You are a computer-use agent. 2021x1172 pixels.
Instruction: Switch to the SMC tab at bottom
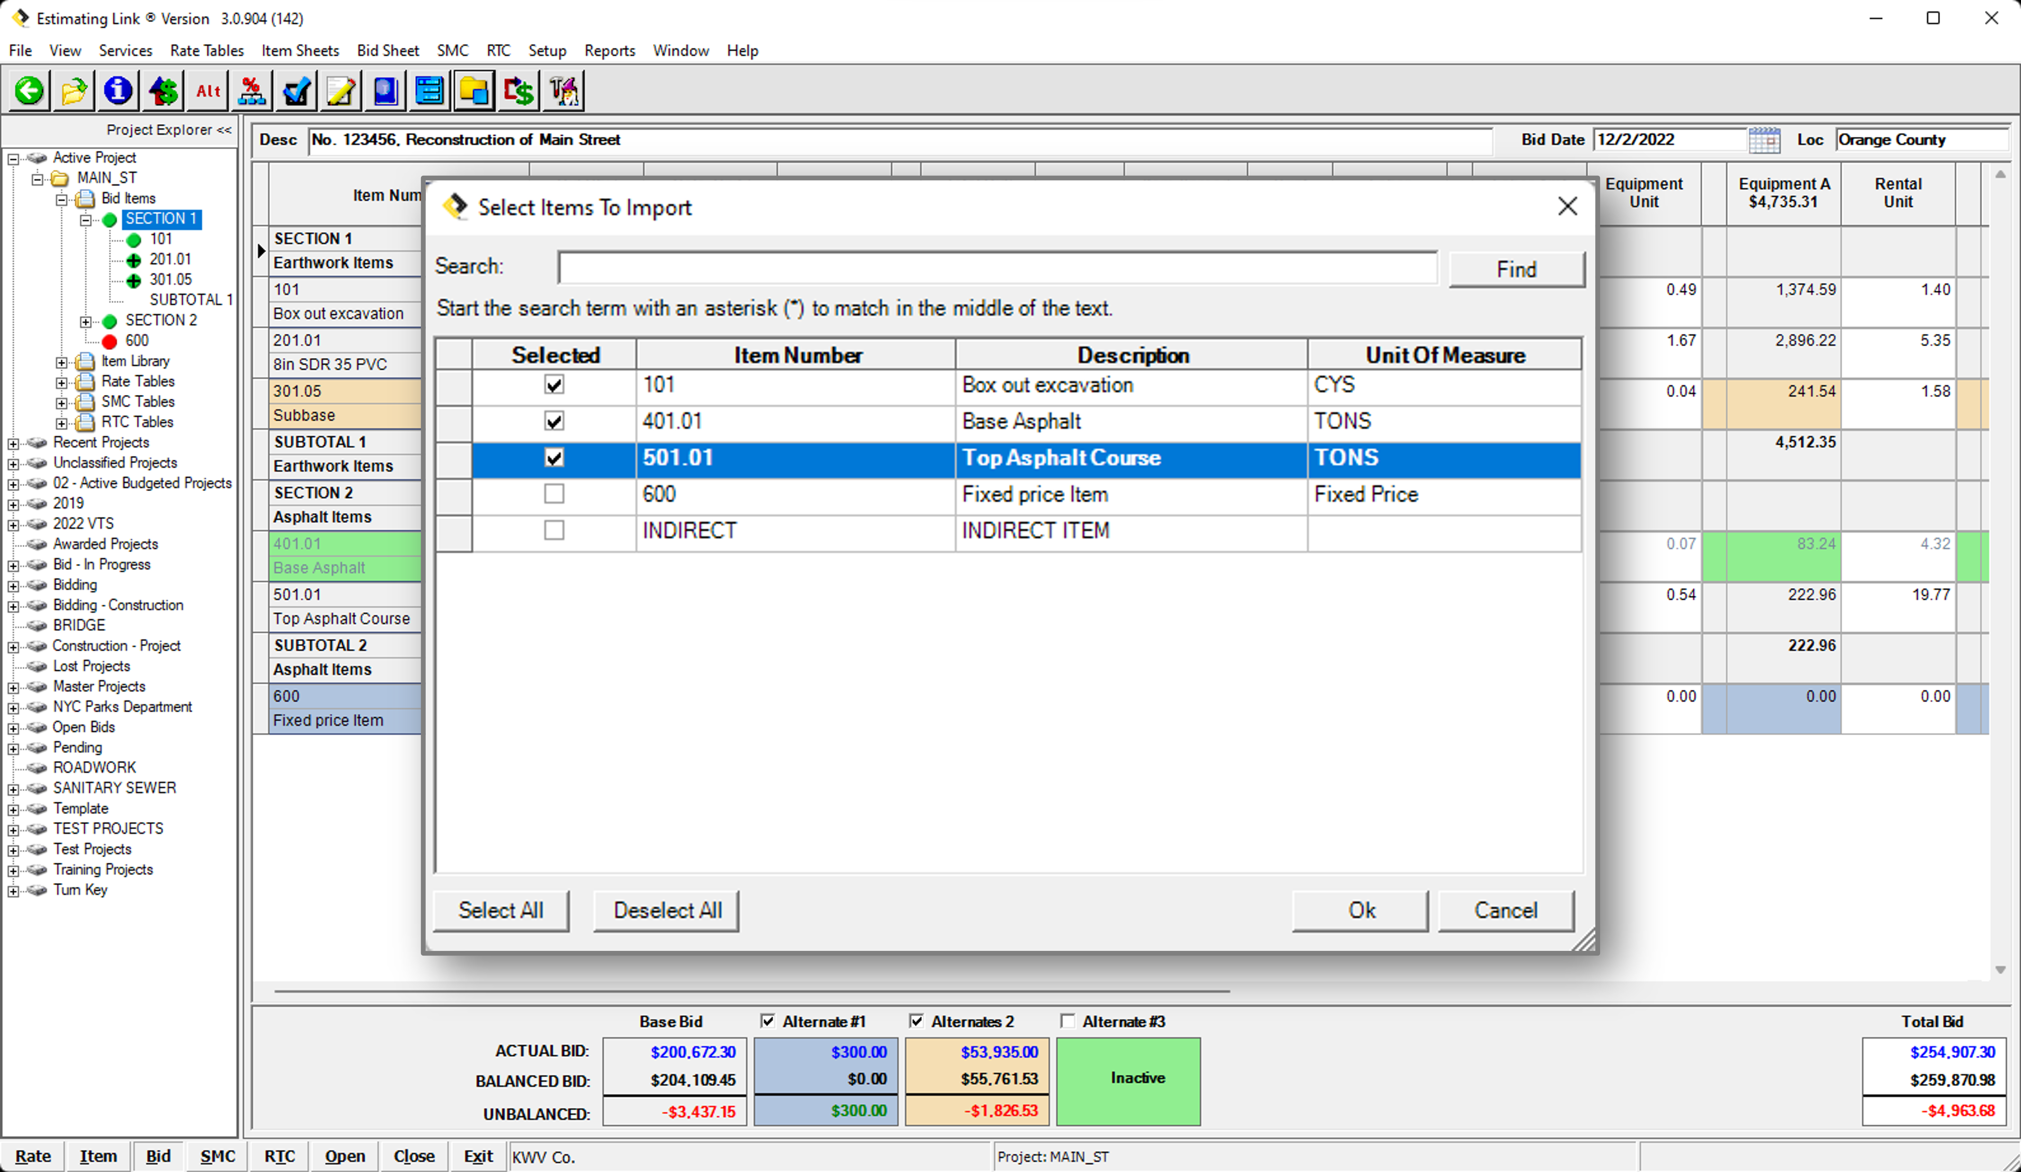point(216,1156)
